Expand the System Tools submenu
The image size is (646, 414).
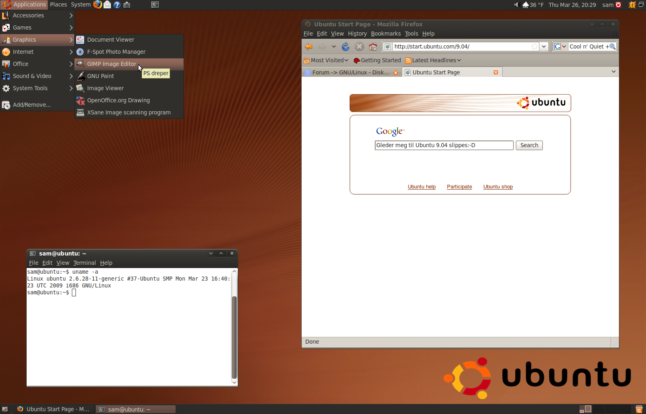pyautogui.click(x=37, y=88)
